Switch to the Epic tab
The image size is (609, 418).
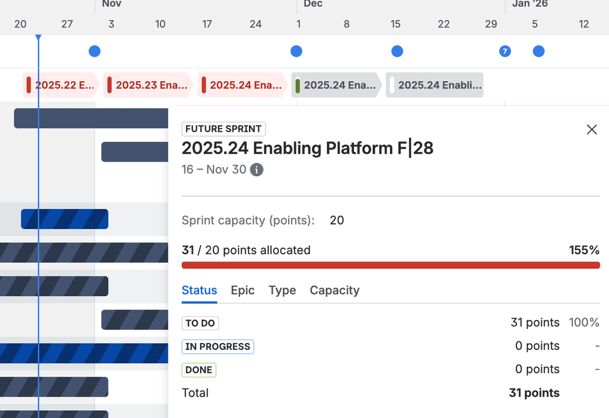click(x=242, y=291)
